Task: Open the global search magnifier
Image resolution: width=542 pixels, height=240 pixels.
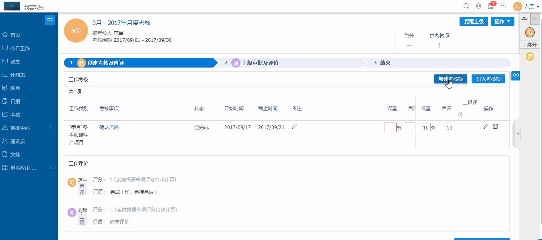Action: [x=466, y=6]
